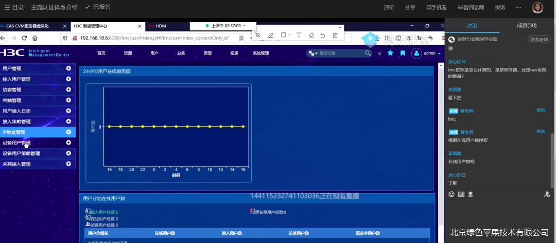Clear annotations with the trash icon

[x=335, y=35]
